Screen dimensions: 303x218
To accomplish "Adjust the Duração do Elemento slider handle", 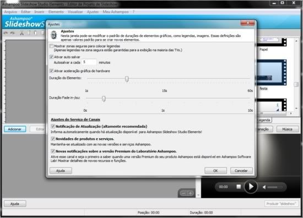I will click(127, 79).
